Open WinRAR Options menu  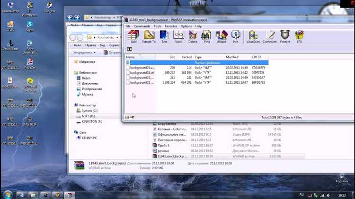(186, 26)
